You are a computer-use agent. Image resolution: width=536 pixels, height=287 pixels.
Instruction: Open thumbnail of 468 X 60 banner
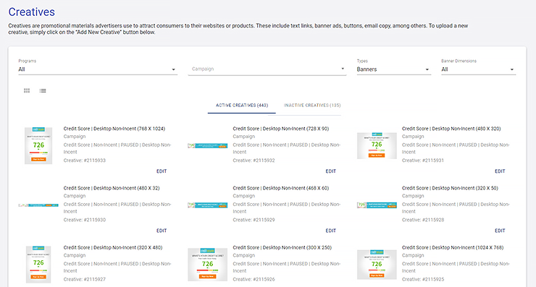point(207,205)
